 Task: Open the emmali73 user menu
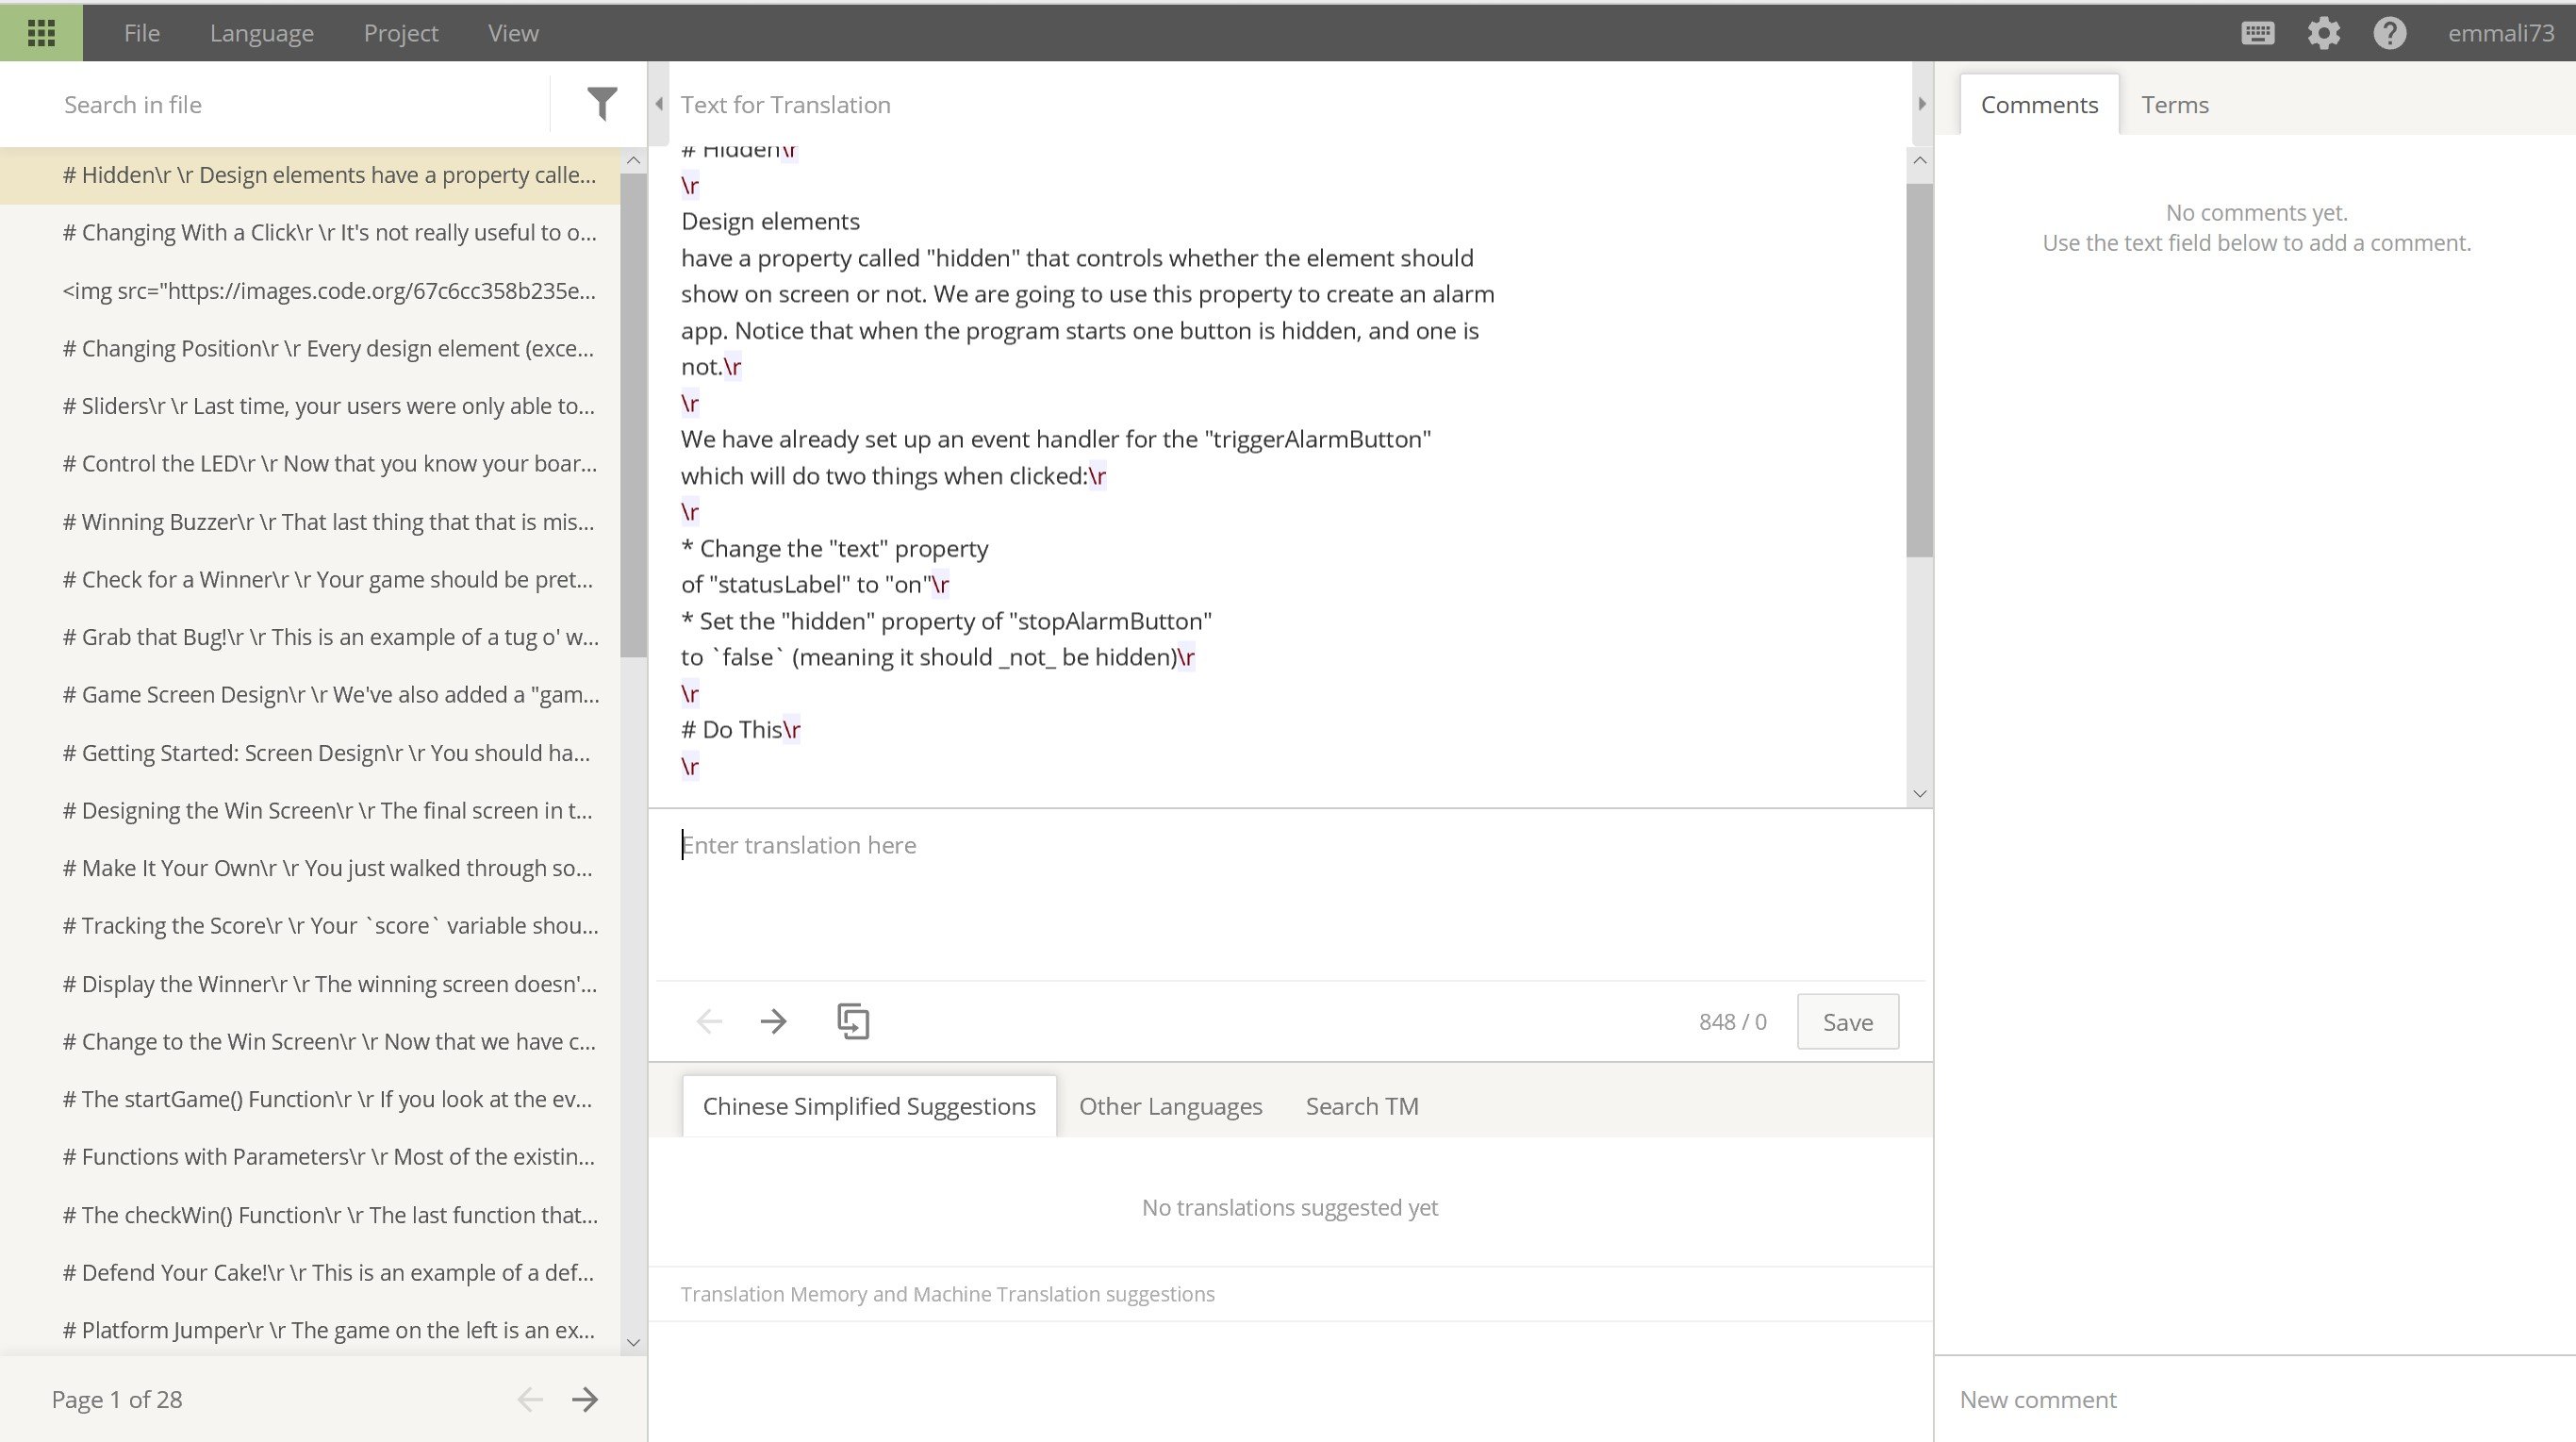pyautogui.click(x=2500, y=33)
